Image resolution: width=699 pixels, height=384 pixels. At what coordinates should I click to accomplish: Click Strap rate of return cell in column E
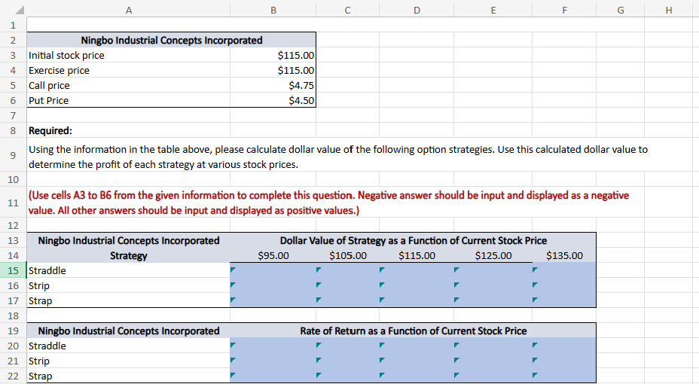pyautogui.click(x=493, y=376)
